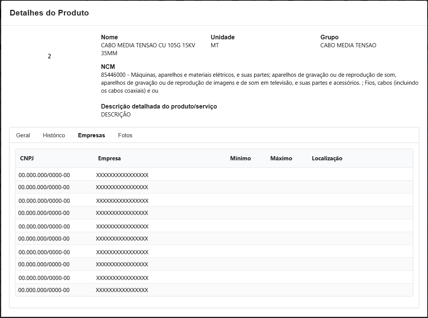Image resolution: width=428 pixels, height=318 pixels.
Task: Select the last row's company name
Action: pyautogui.click(x=122, y=290)
